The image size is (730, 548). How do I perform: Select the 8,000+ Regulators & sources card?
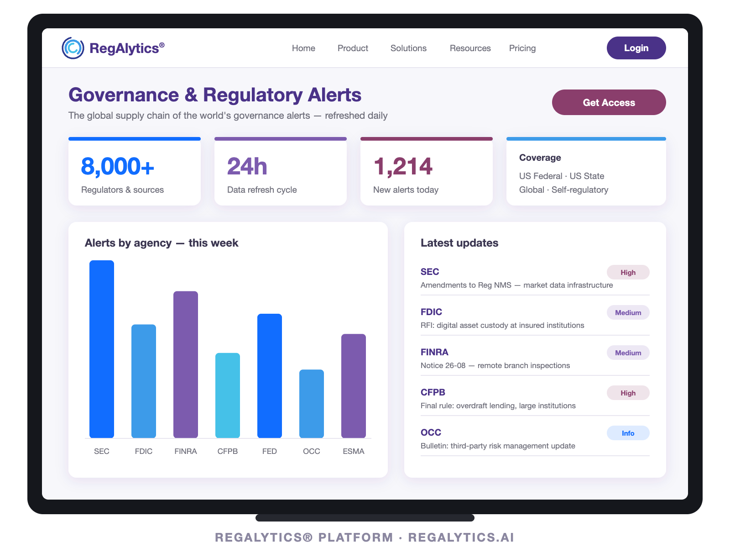[x=135, y=171]
